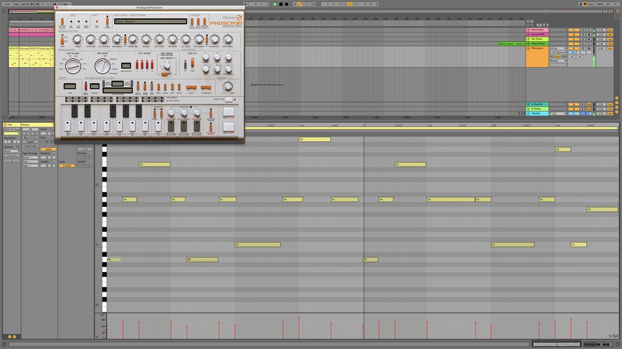Open the clip color dropdown in Clip box
The height and width of the screenshot is (349, 622).
12,133
